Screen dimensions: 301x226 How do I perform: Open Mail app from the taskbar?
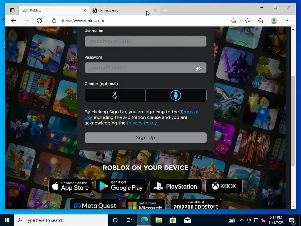pos(187,220)
